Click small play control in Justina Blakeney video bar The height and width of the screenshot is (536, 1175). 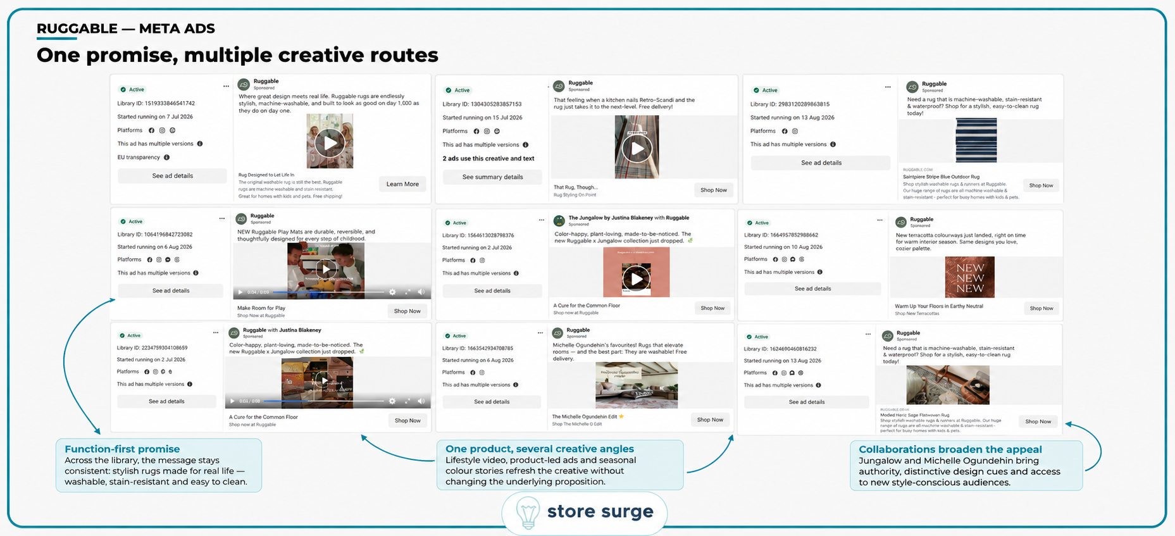coord(232,401)
